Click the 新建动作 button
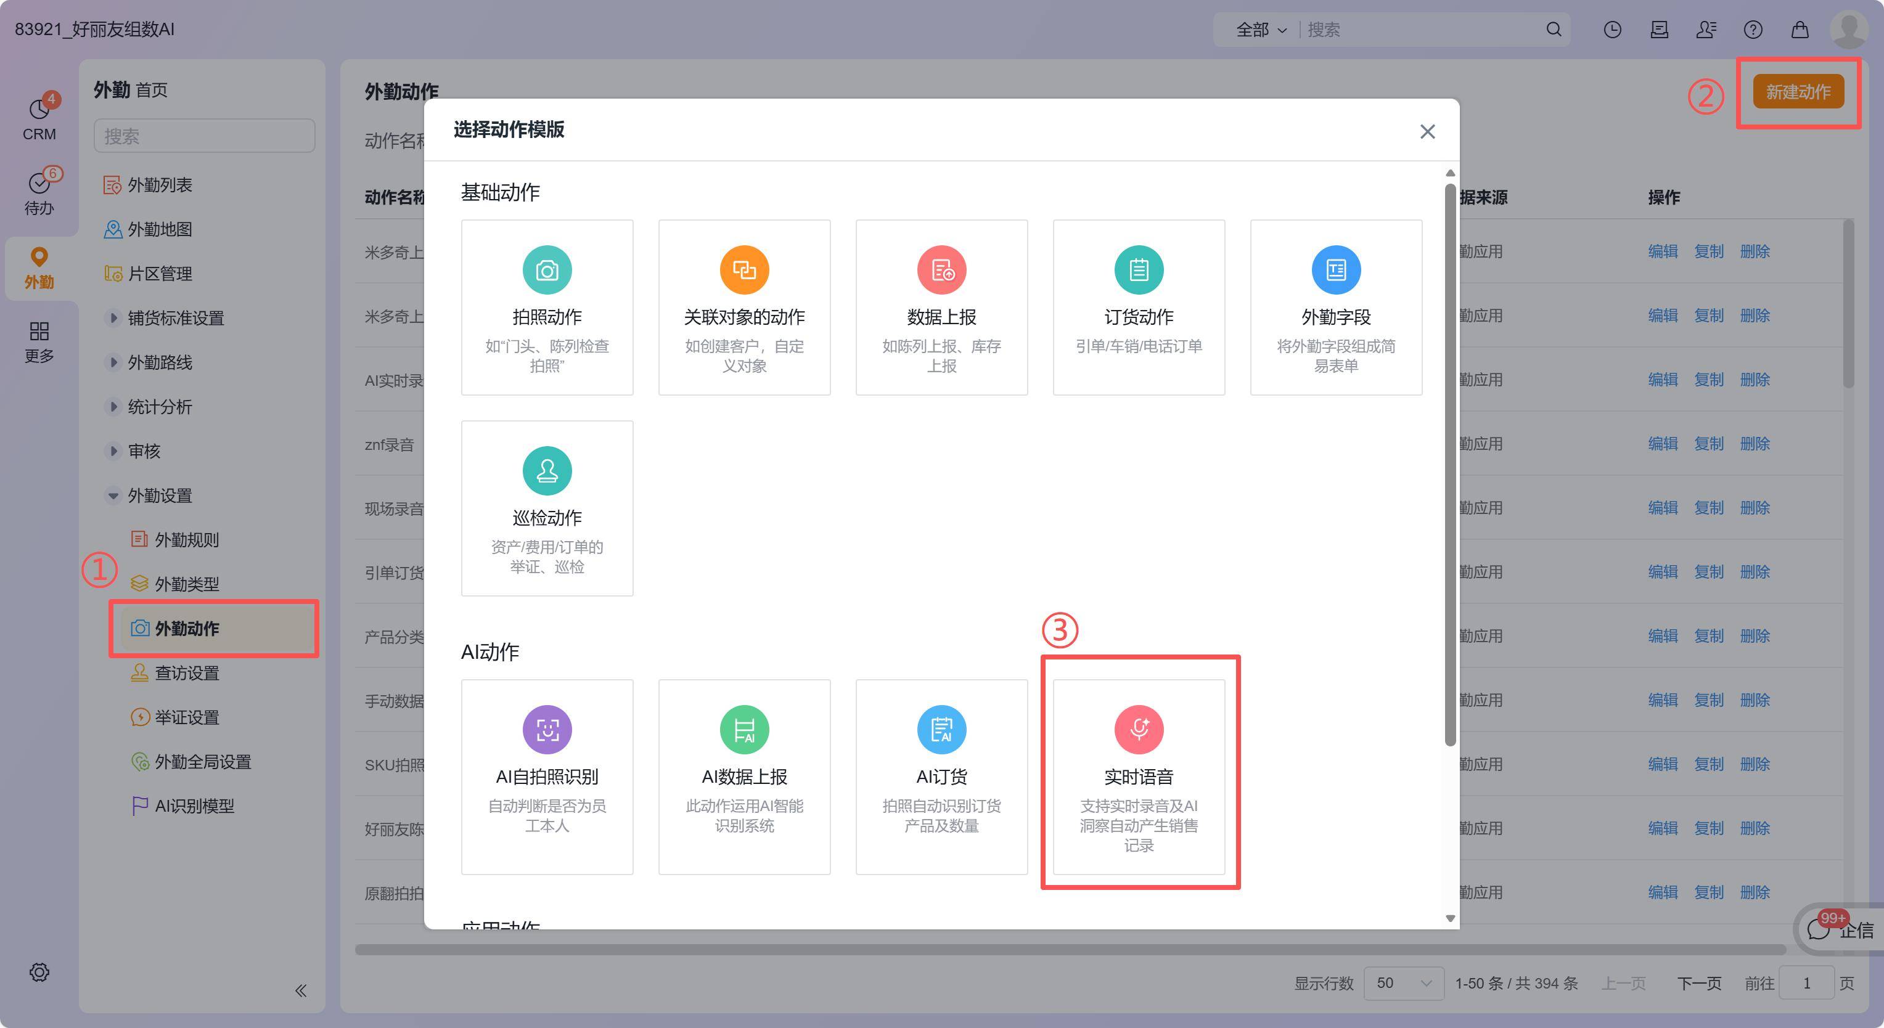This screenshot has height=1028, width=1884. pos(1798,92)
